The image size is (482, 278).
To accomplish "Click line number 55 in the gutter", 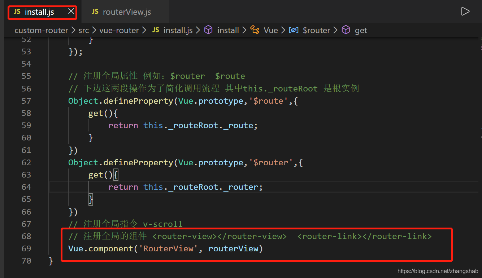I will [26, 76].
